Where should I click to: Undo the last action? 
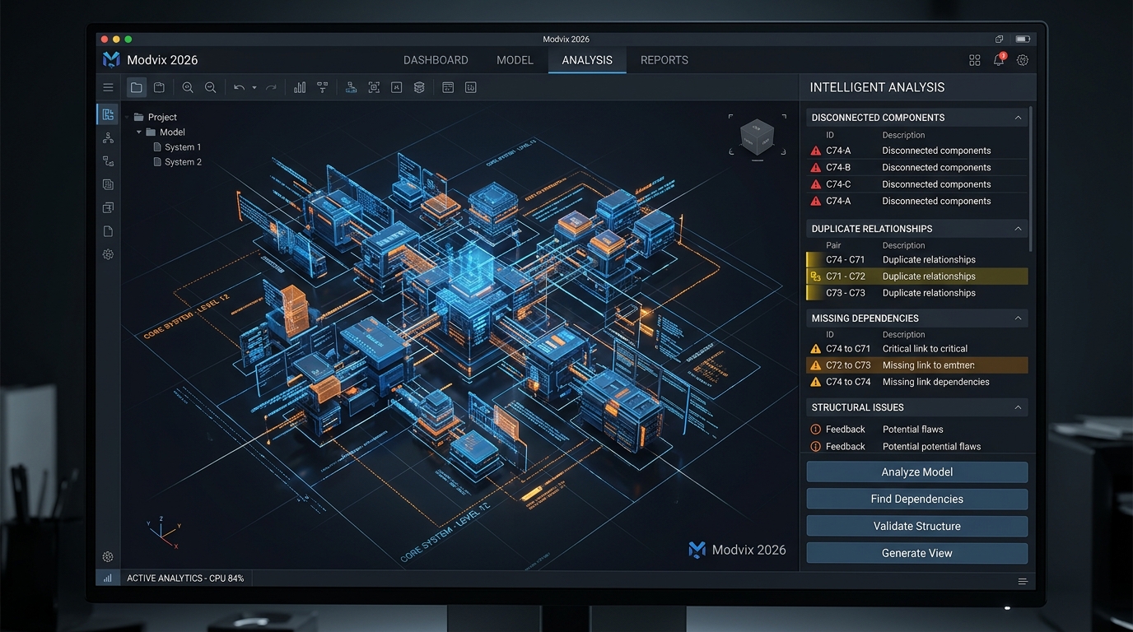click(x=239, y=87)
